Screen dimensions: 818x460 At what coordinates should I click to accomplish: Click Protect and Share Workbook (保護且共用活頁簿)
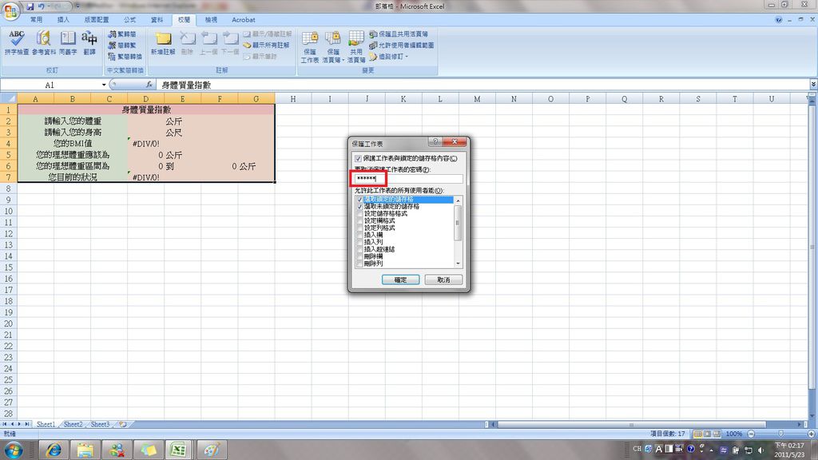pyautogui.click(x=399, y=34)
